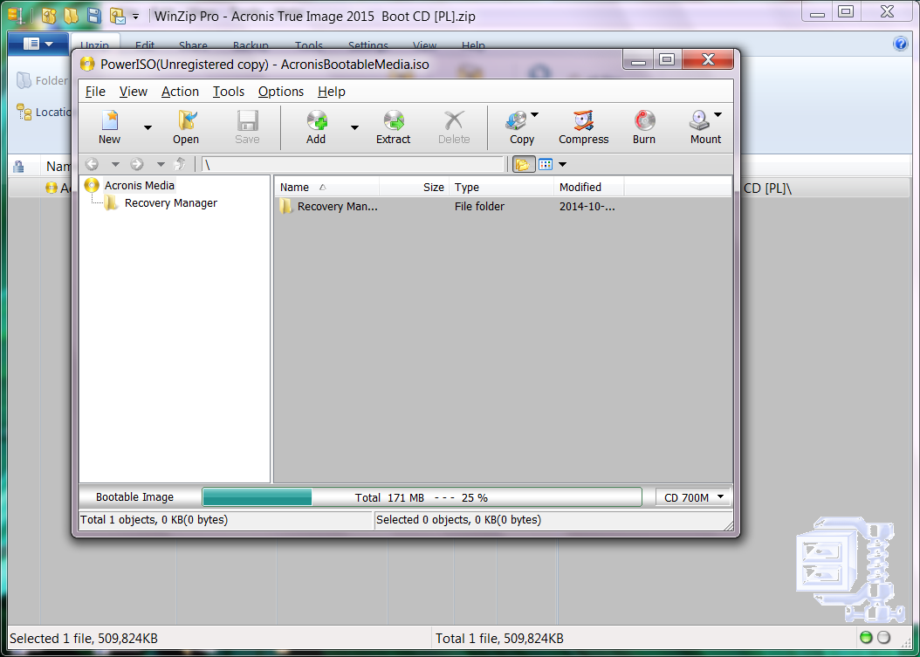Open the CD 700M media size dropdown

pos(694,497)
